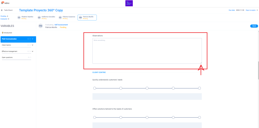
Task: Select Guillermo González's GG avatar
Action: [x=39, y=17]
